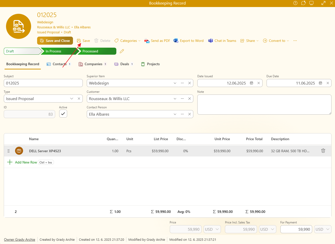
Task: Clear the Due Date field
Action: (328, 83)
